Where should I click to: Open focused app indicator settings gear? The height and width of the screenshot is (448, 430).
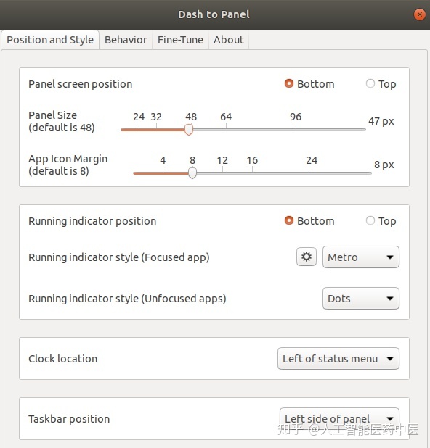click(306, 257)
